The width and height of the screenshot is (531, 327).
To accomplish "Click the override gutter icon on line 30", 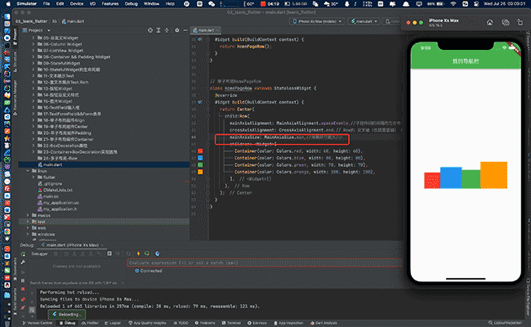I will pos(199,39).
